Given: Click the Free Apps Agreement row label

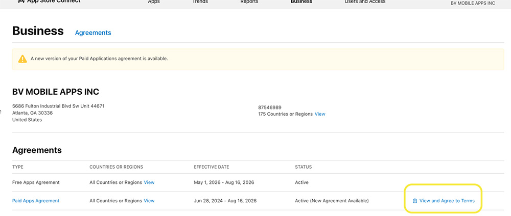Looking at the screenshot, I should (36, 182).
